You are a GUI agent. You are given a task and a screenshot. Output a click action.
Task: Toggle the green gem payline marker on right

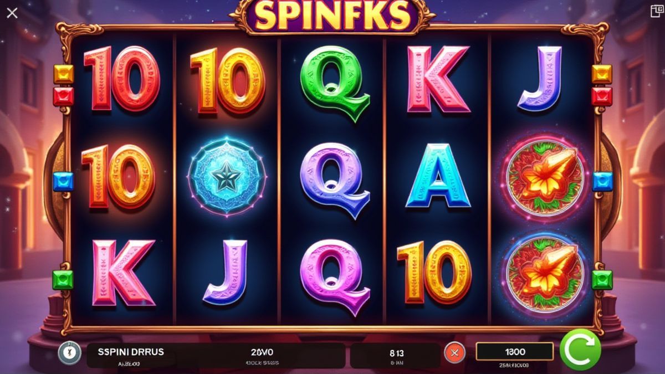pos(602,280)
